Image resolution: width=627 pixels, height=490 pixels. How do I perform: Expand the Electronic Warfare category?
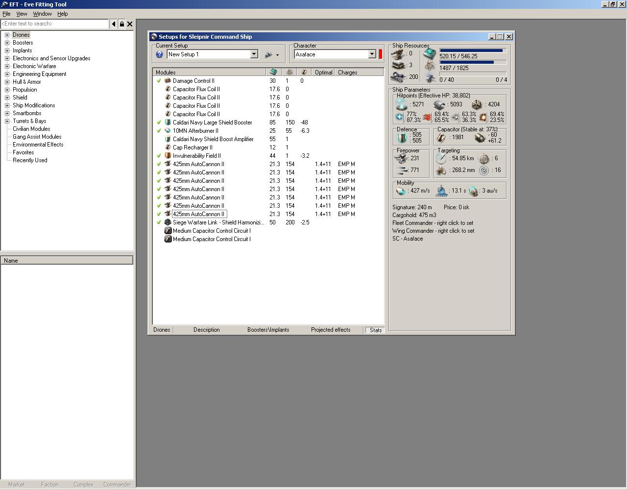[x=7, y=66]
